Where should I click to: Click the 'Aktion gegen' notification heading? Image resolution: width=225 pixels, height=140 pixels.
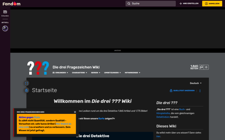pos(26,117)
